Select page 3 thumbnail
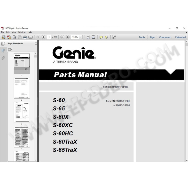This screenshot has height=188, width=188. [22, 113]
